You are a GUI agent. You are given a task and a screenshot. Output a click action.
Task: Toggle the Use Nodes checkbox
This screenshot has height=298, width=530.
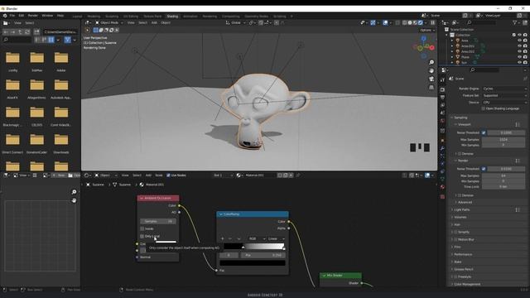coord(168,175)
